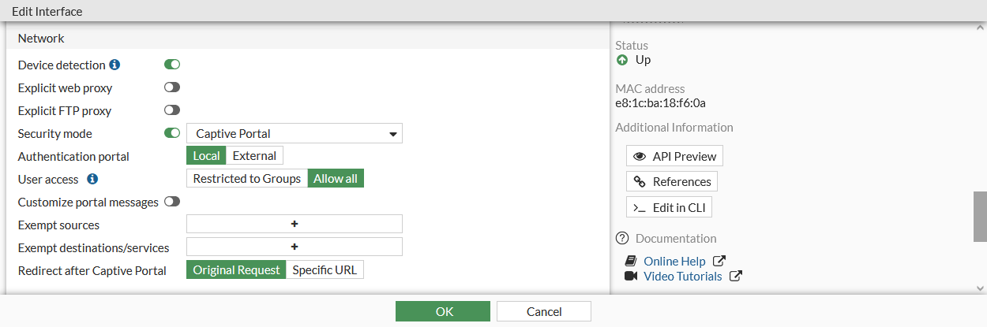This screenshot has width=987, height=327.
Task: Click the Video Tutorials camera icon
Action: pos(631,276)
